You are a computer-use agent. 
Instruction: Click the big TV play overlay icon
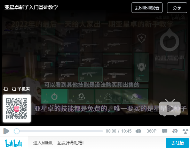(x=170, y=107)
